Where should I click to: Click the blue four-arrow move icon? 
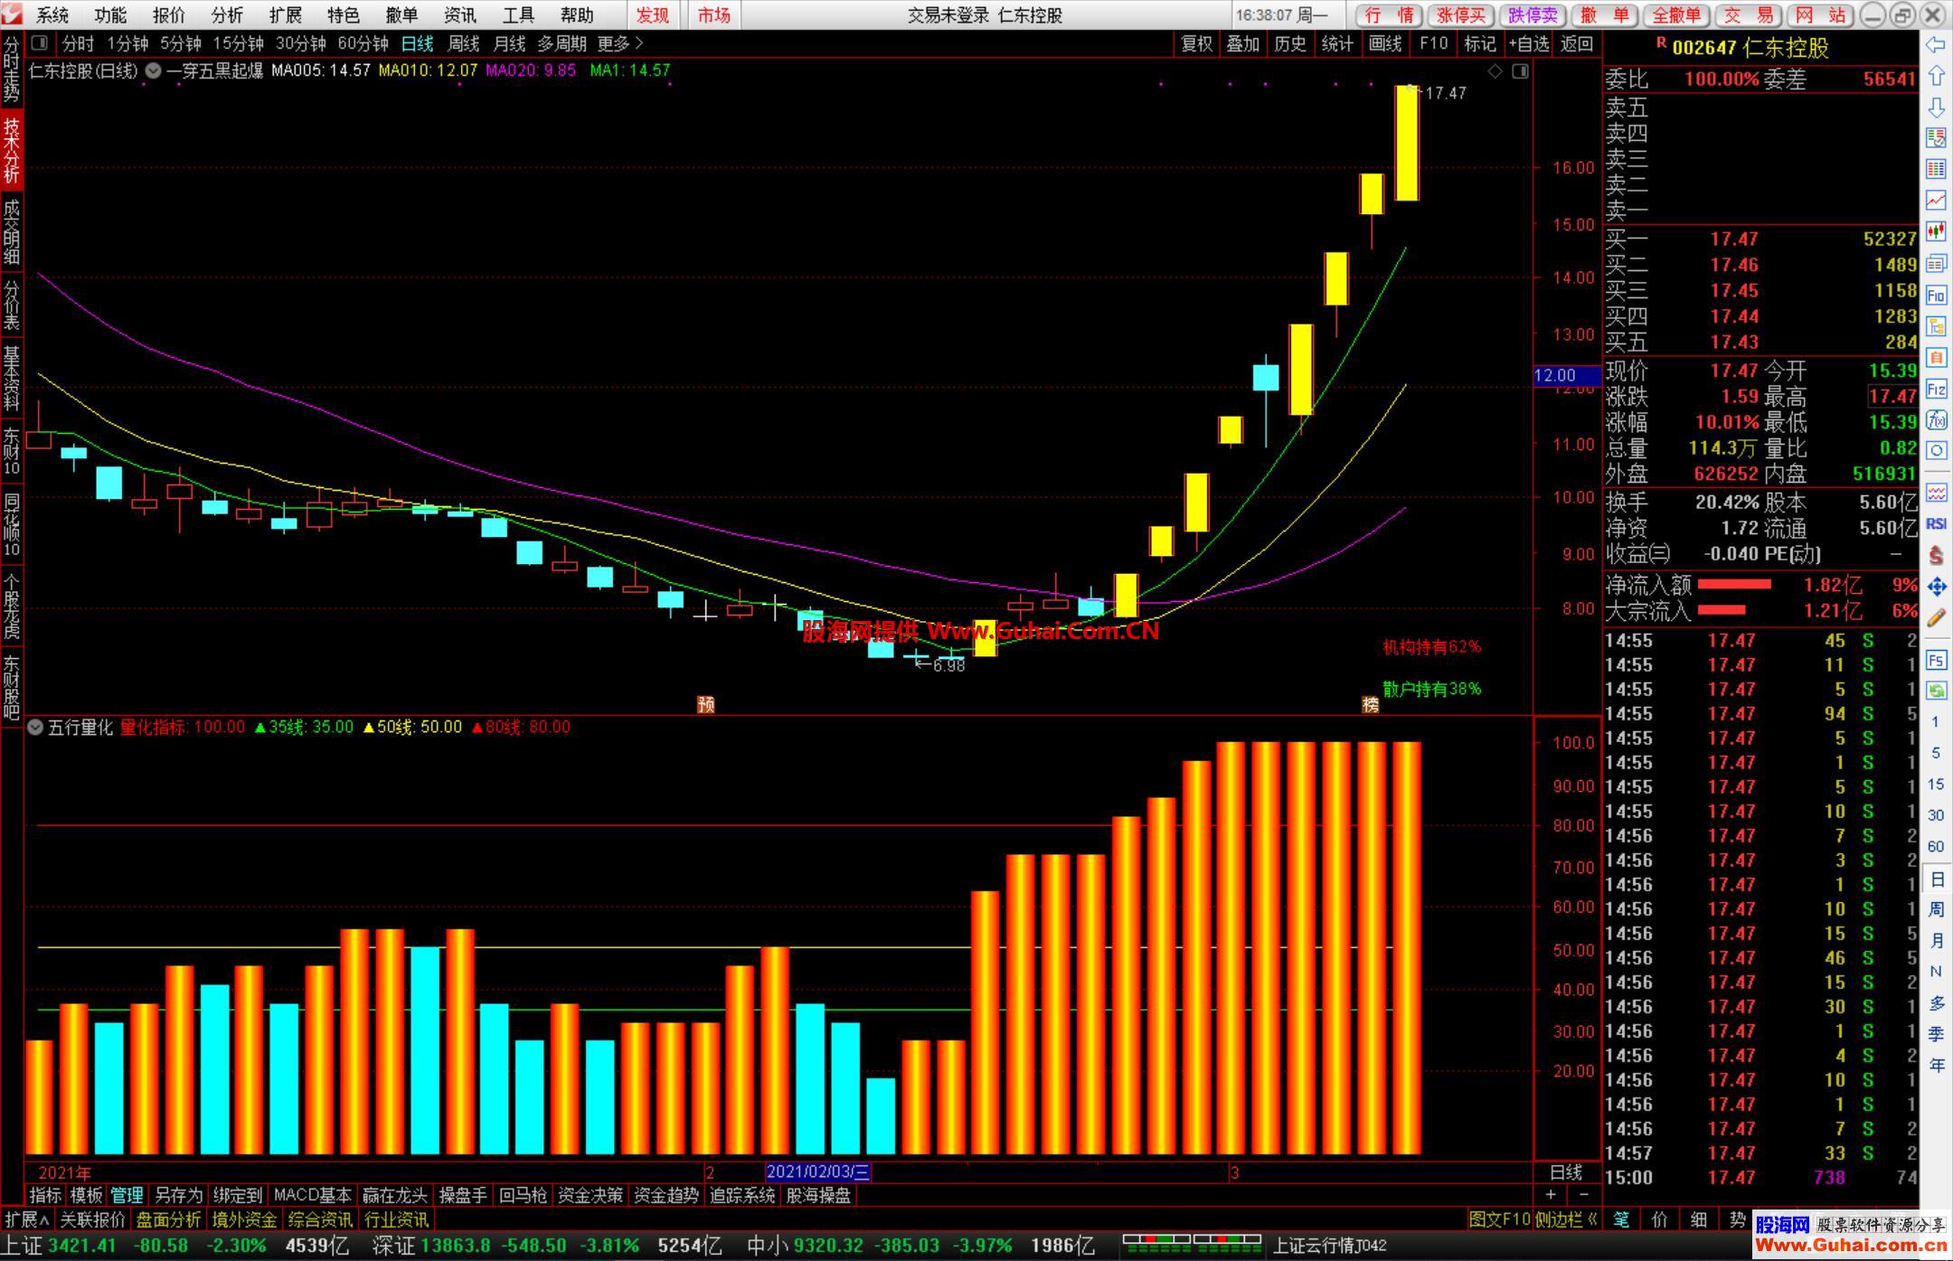1936,587
